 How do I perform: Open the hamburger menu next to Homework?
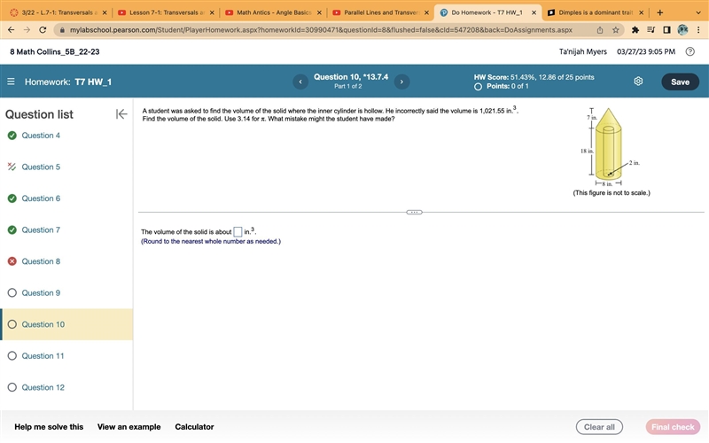[11, 82]
